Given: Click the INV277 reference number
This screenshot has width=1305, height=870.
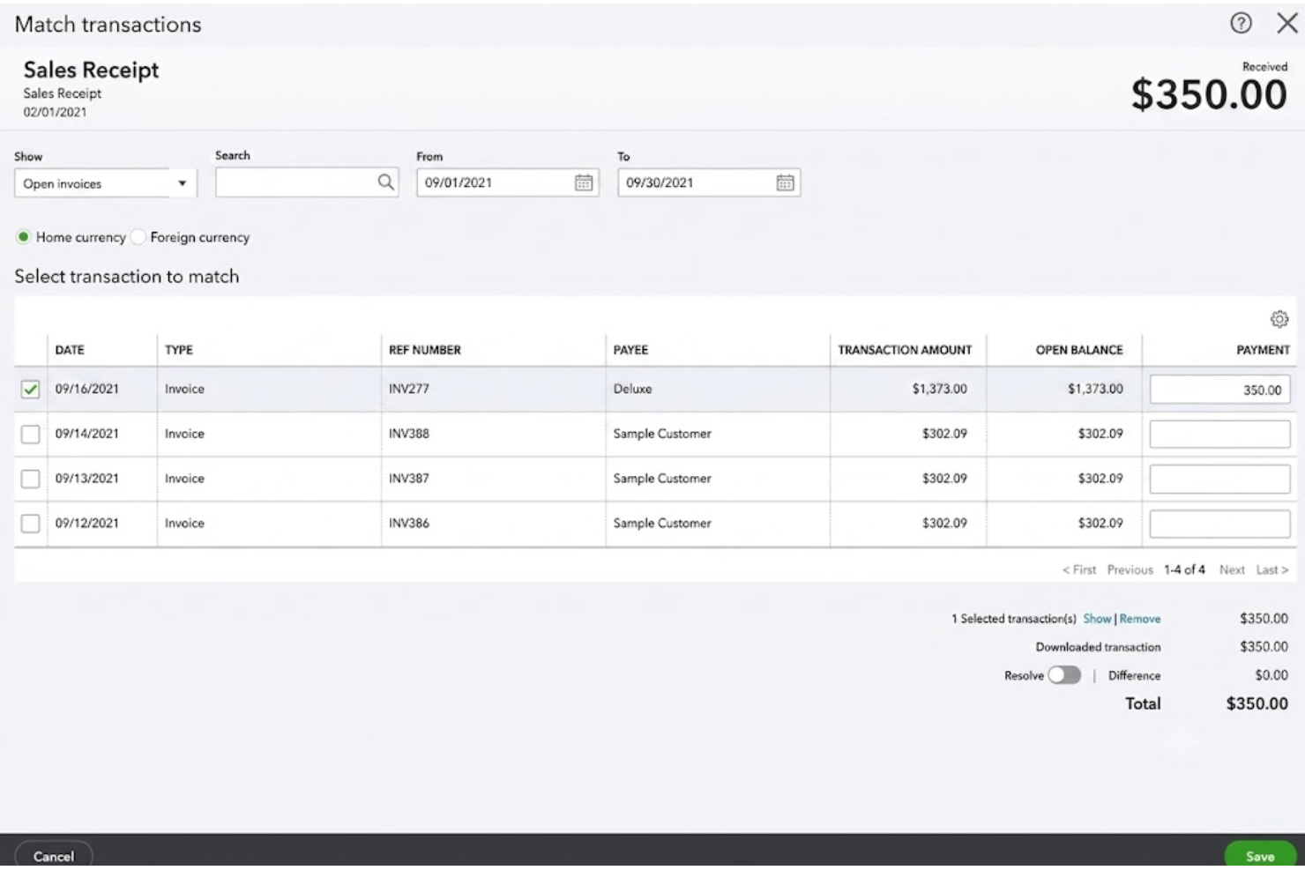Looking at the screenshot, I should [x=409, y=389].
